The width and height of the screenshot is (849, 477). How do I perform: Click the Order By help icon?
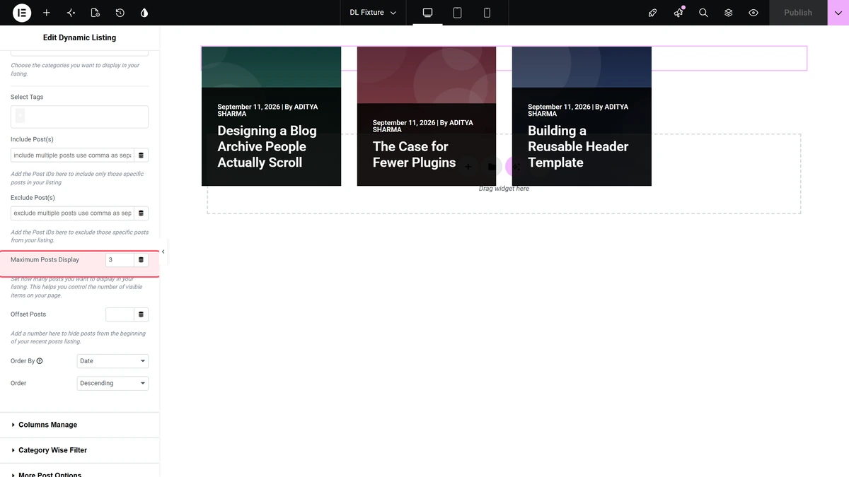click(40, 361)
